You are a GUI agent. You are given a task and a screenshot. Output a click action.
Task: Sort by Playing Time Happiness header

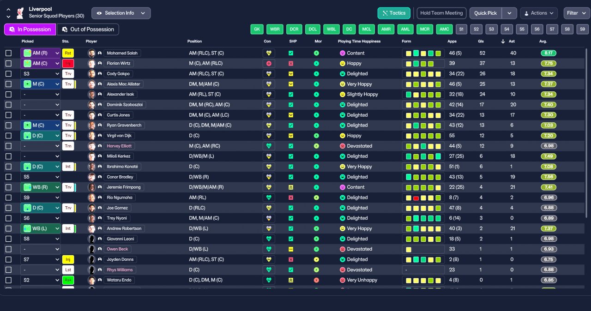pos(359,42)
